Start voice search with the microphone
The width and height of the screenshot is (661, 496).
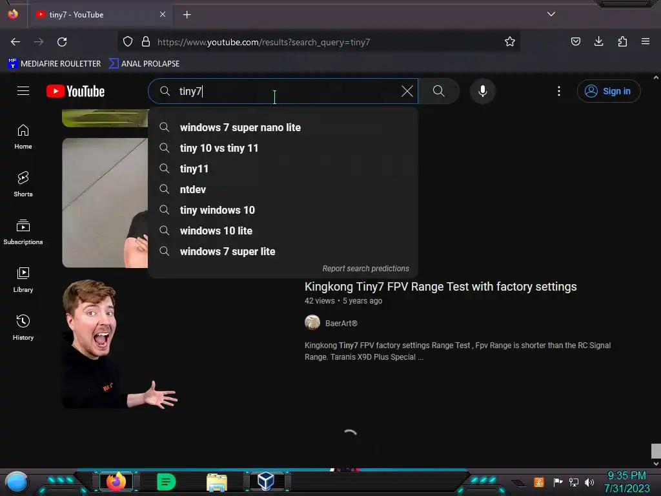pyautogui.click(x=483, y=91)
